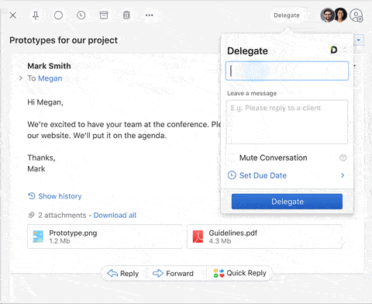
Task: Forward the email
Action: (x=173, y=273)
